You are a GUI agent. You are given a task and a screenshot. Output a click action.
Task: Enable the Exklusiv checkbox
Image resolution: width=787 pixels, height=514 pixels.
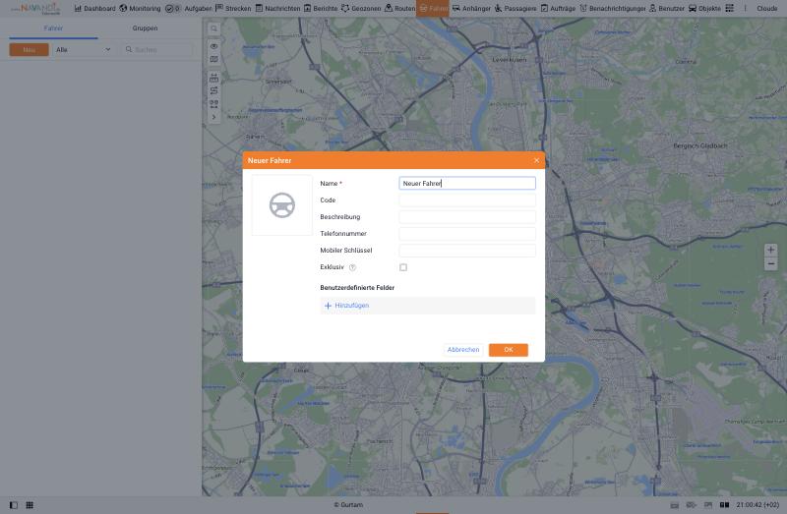point(403,267)
